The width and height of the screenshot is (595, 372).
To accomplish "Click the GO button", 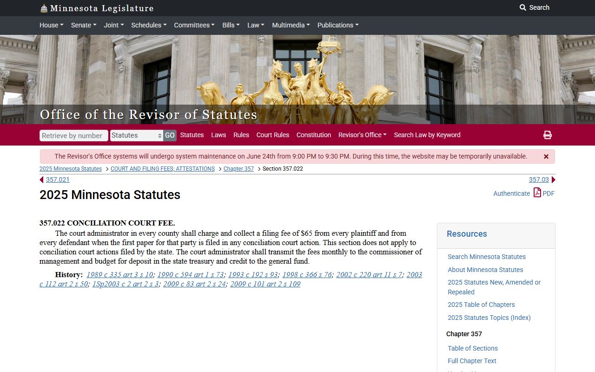I will click(170, 135).
